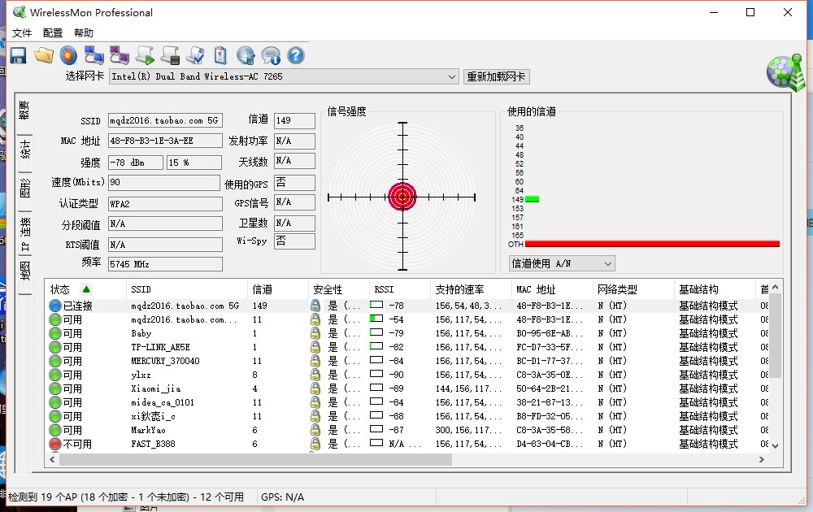The height and width of the screenshot is (512, 813).
Task: Open the 文件 menu
Action: coord(22,33)
